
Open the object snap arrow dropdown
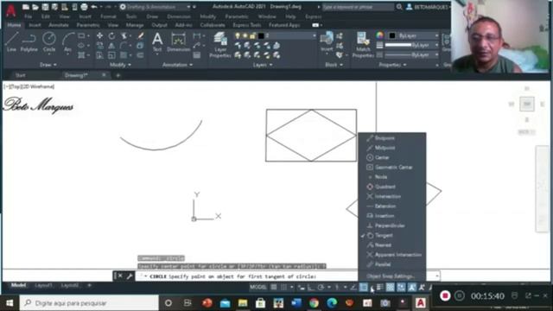pos(372,289)
